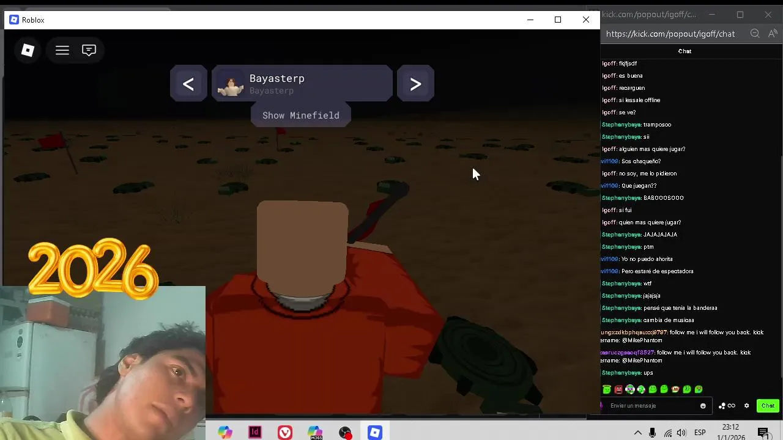
Task: Switch to Roblox in the taskbar
Action: click(x=375, y=433)
